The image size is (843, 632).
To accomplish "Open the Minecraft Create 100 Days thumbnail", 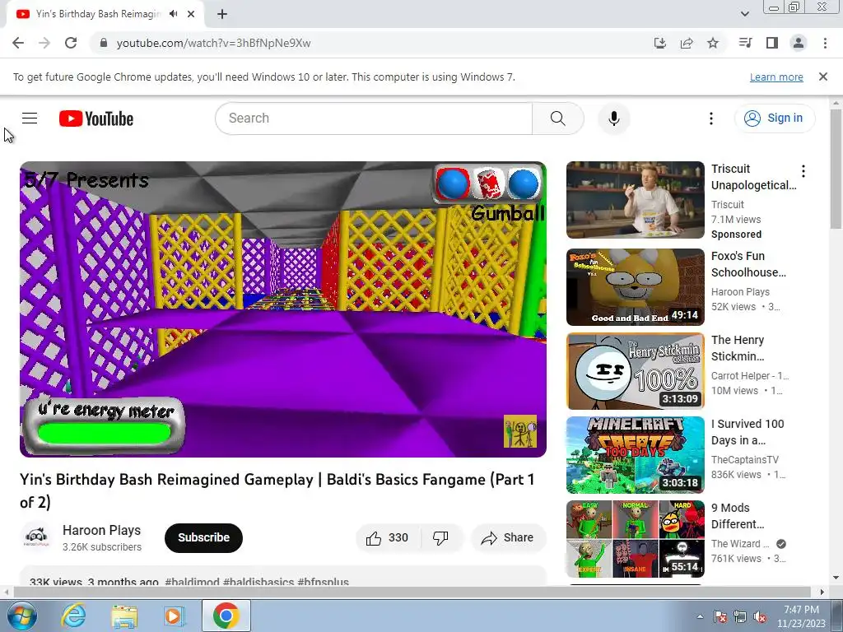I will (635, 454).
